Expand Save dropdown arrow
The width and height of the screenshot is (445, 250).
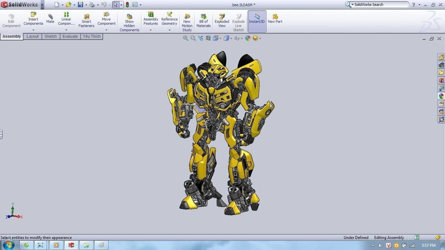tap(86, 5)
